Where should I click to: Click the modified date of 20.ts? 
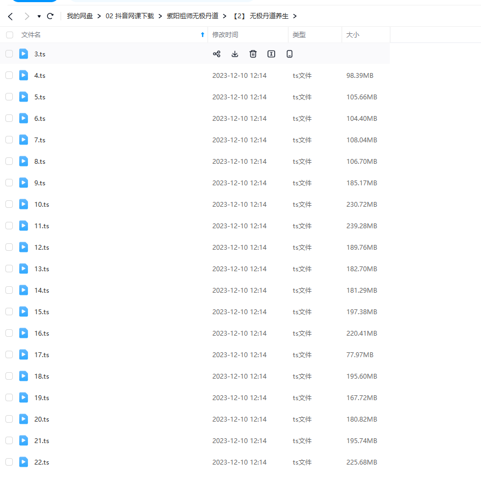pyautogui.click(x=239, y=419)
